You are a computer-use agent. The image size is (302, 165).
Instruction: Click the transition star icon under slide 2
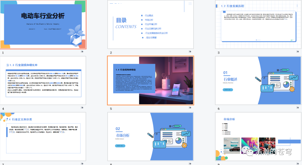click(x=190, y=52)
